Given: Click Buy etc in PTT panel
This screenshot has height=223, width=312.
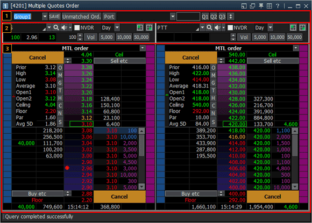Looking at the screenshot, I should [x=190, y=193].
